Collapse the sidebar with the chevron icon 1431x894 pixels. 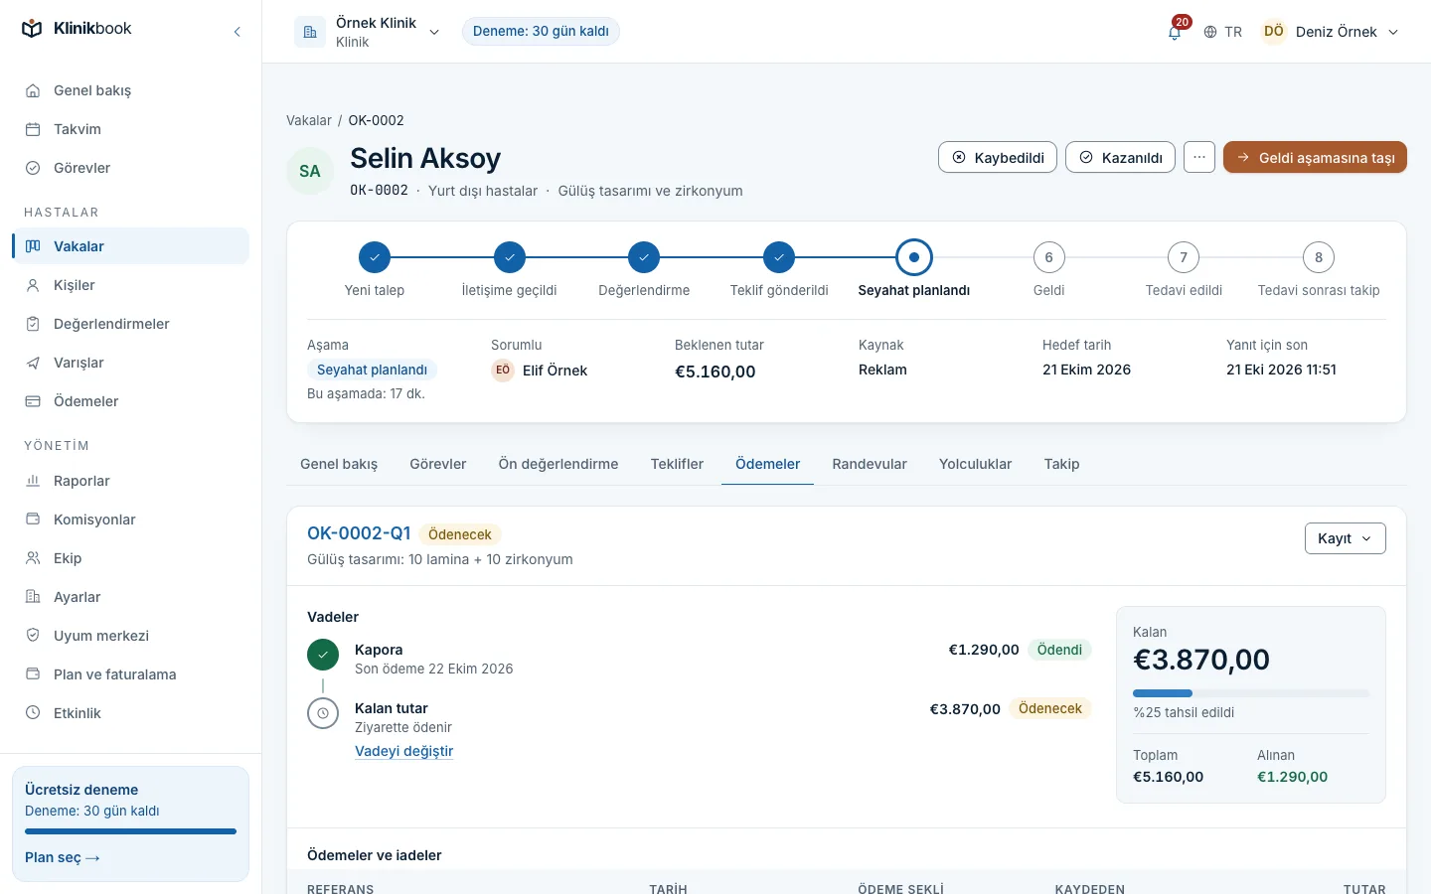click(x=237, y=32)
